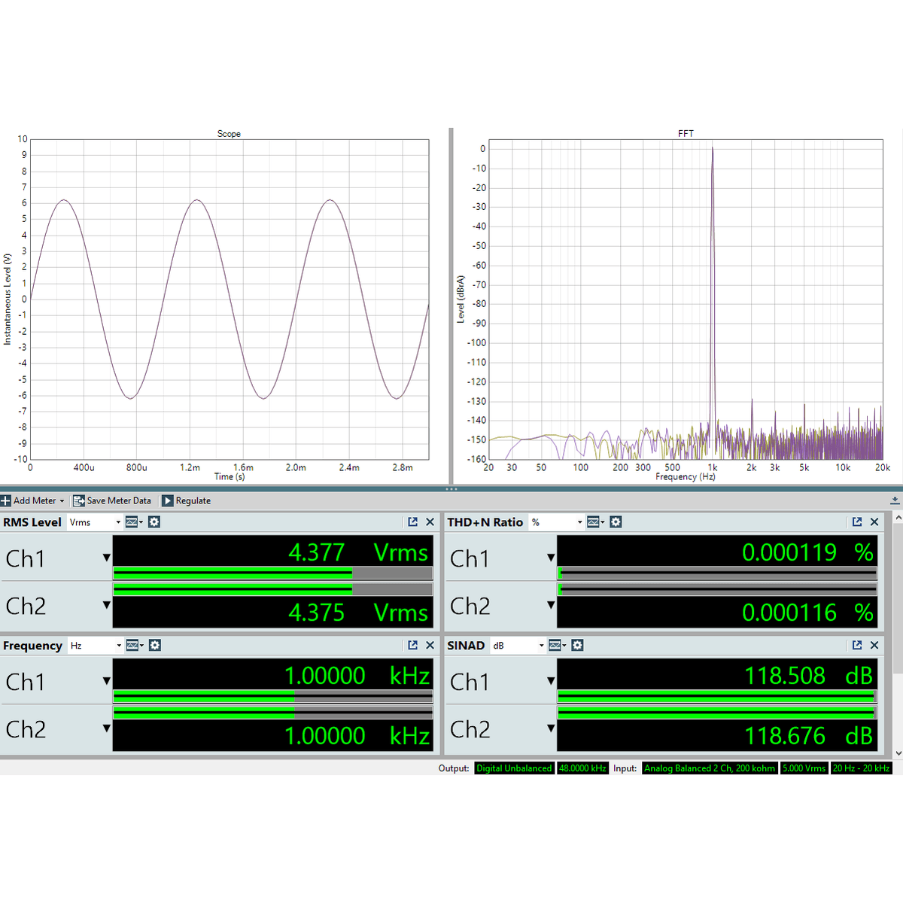The width and height of the screenshot is (903, 903).
Task: Expand SINAD Ch1 channel arrow
Action: click(x=551, y=681)
